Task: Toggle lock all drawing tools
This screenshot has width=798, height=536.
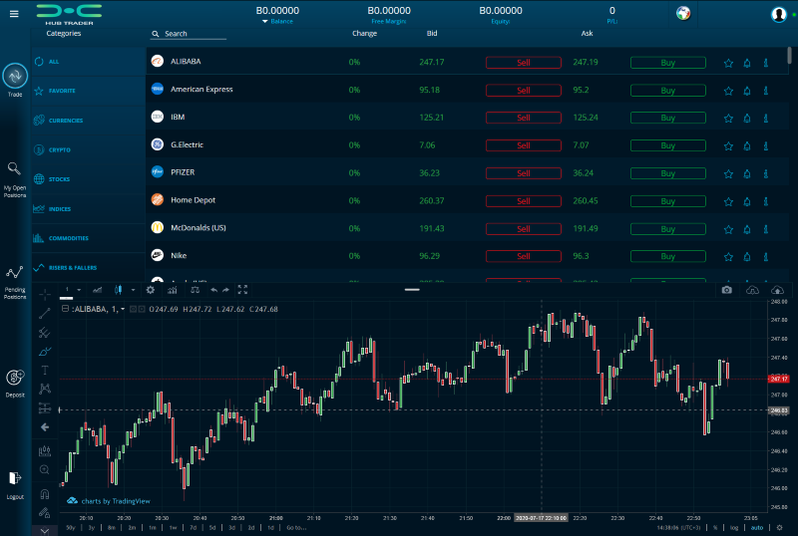Action: point(45,513)
